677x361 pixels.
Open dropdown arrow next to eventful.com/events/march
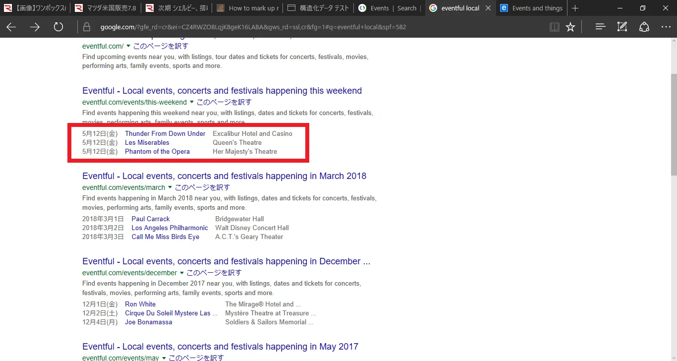point(170,188)
